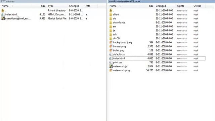
Task: Click the 54.275 size of watermark.png
Action: (150, 70)
